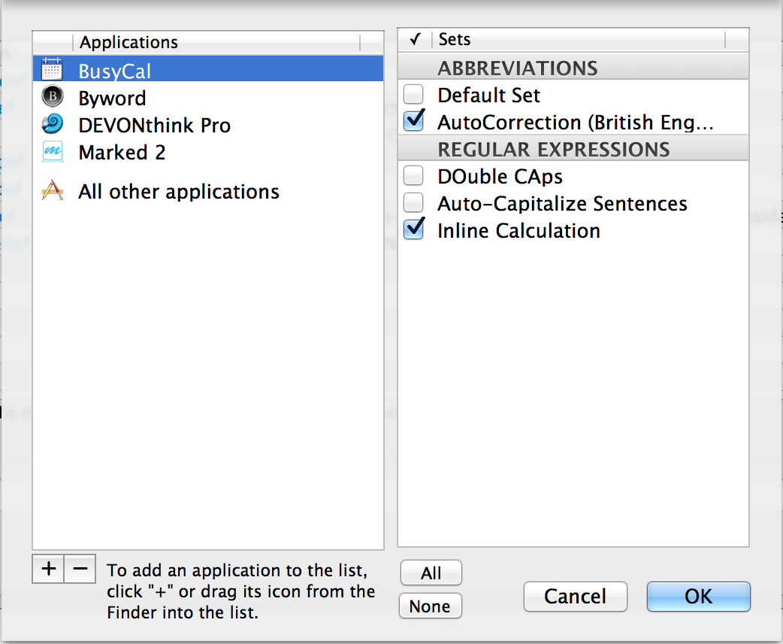783x644 pixels.
Task: Click the Marked 2 app icon
Action: (53, 151)
